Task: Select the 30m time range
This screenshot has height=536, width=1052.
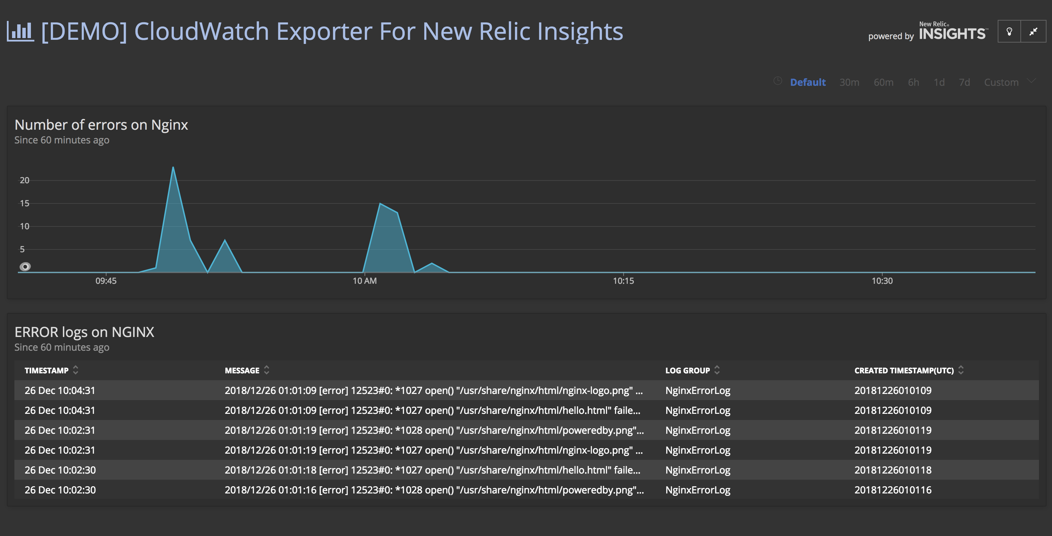Action: point(849,82)
